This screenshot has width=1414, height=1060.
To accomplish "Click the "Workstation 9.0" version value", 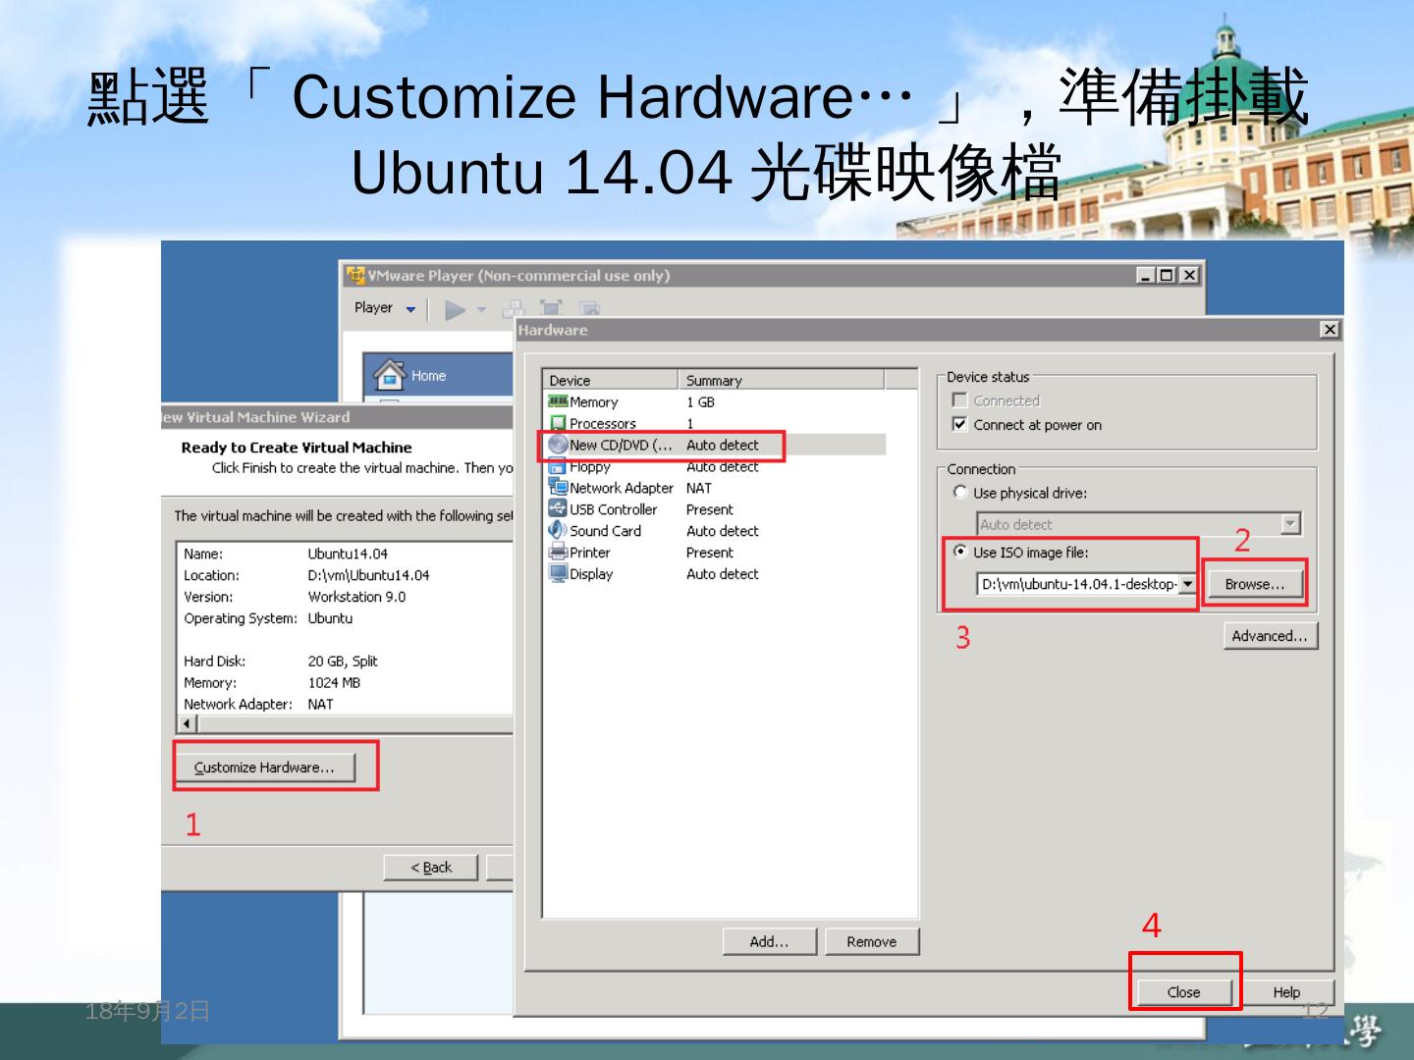I will point(356,597).
